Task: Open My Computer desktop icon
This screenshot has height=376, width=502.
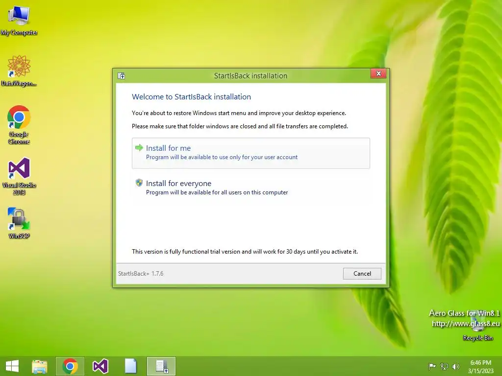Action: [x=19, y=21]
